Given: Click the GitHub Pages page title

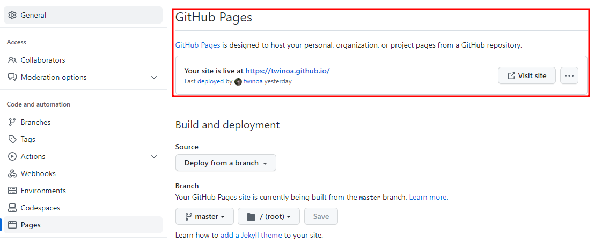Looking at the screenshot, I should point(214,17).
